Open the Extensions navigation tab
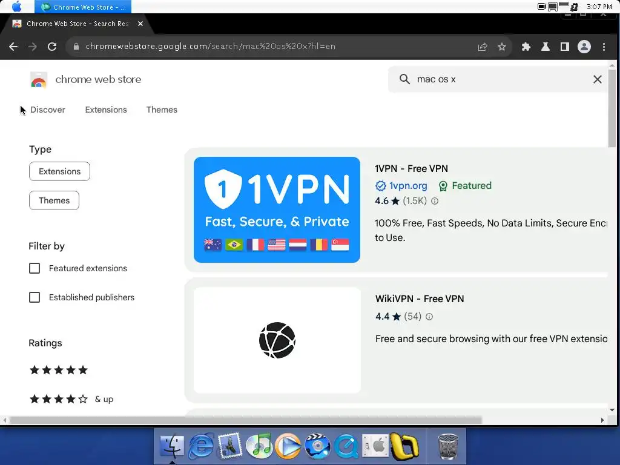 point(106,110)
